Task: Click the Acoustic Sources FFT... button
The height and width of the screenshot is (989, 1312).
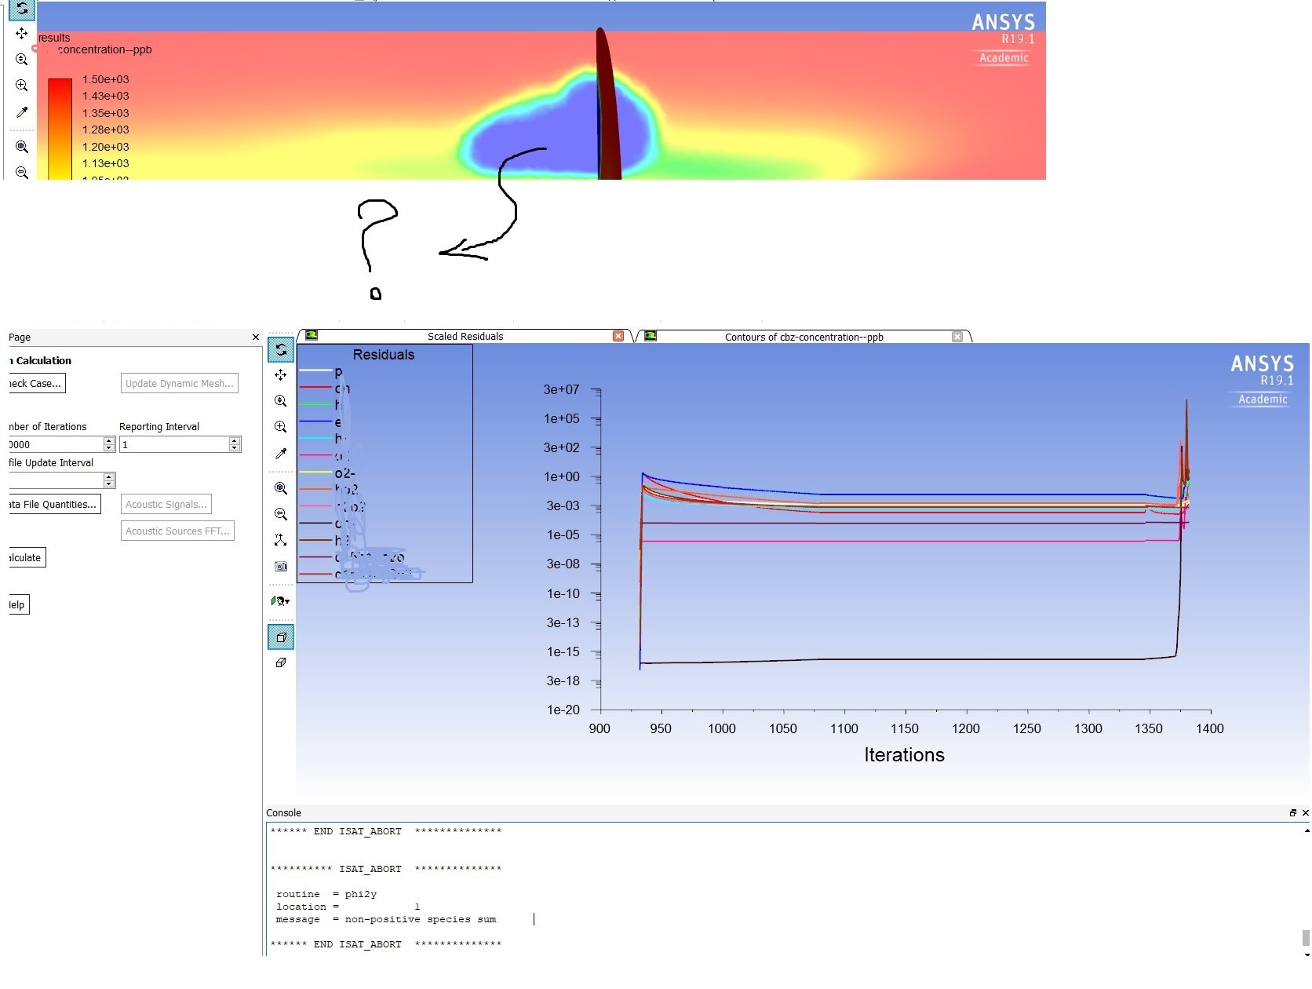Action: (177, 531)
